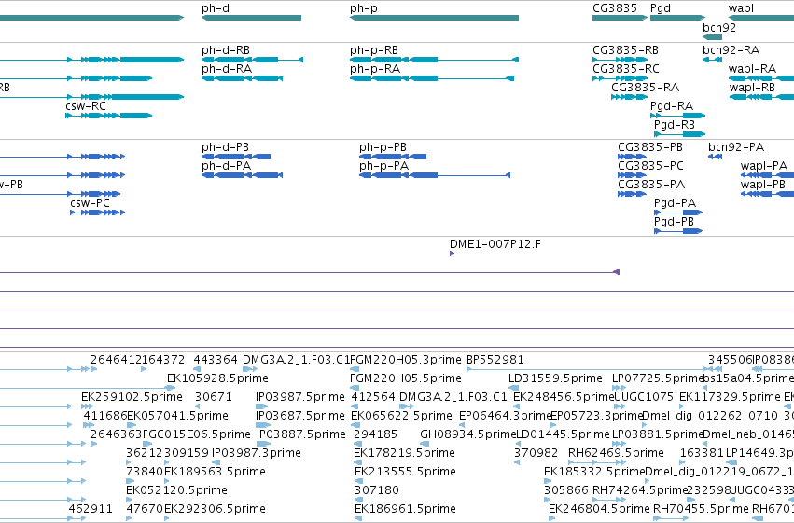Viewport: 794px width, 523px height.
Task: Select transcript csw-RC
Action: [86, 106]
